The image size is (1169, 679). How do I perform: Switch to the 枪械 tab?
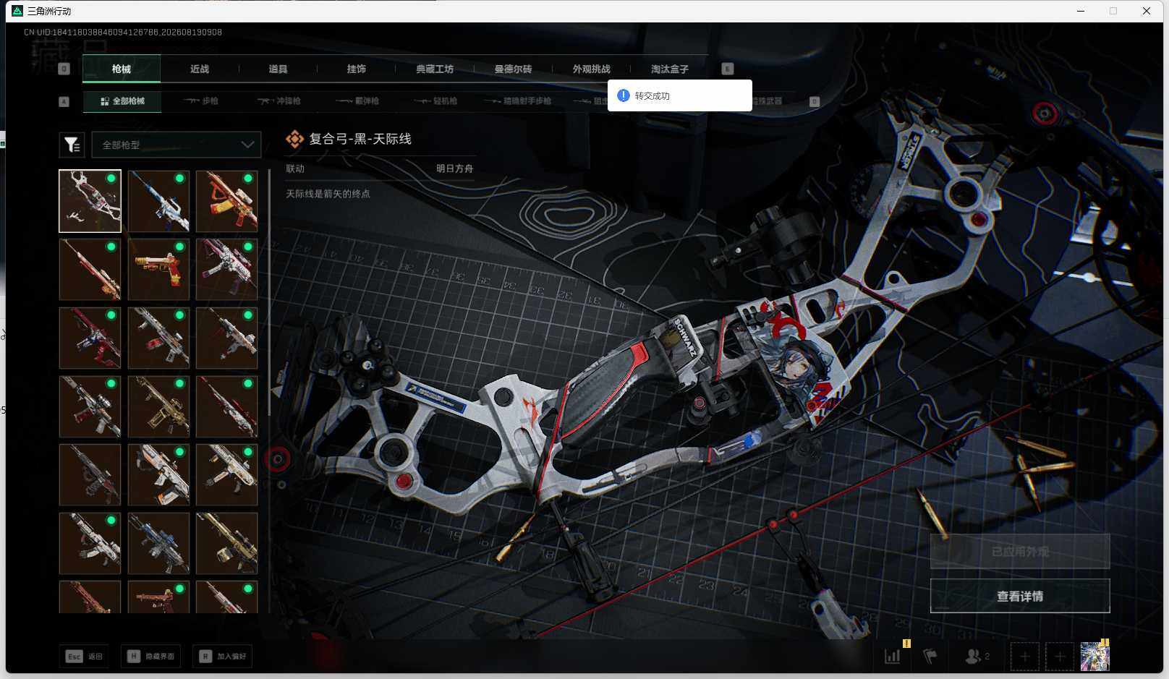[x=122, y=69]
